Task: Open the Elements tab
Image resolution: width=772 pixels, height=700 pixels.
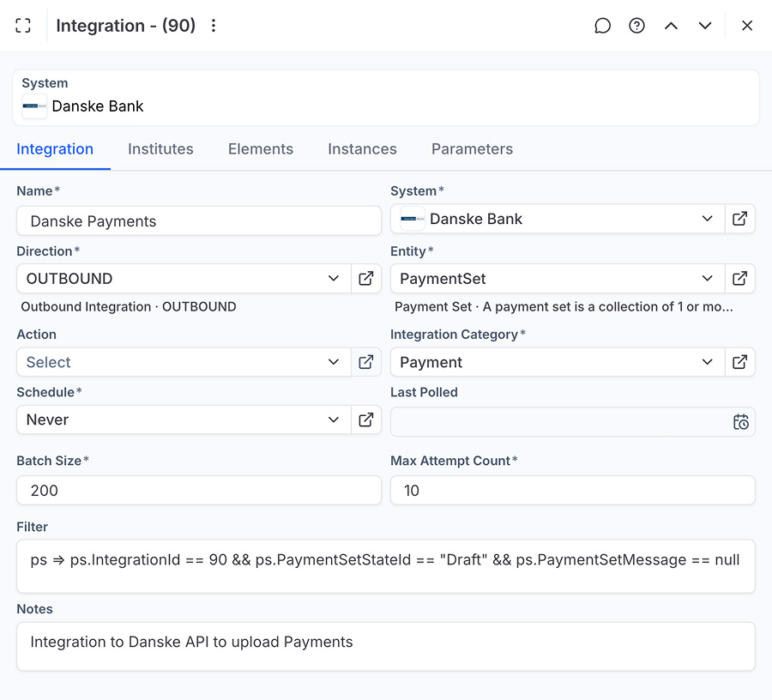Action: (x=261, y=149)
